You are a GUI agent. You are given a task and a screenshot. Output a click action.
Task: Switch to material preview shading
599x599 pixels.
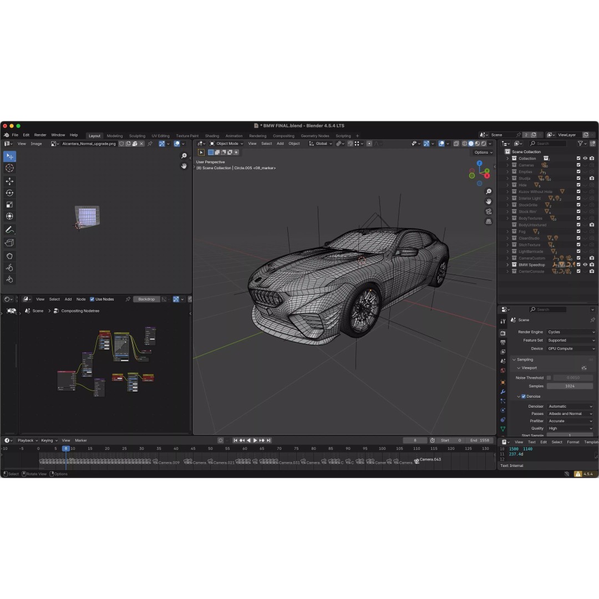(477, 144)
